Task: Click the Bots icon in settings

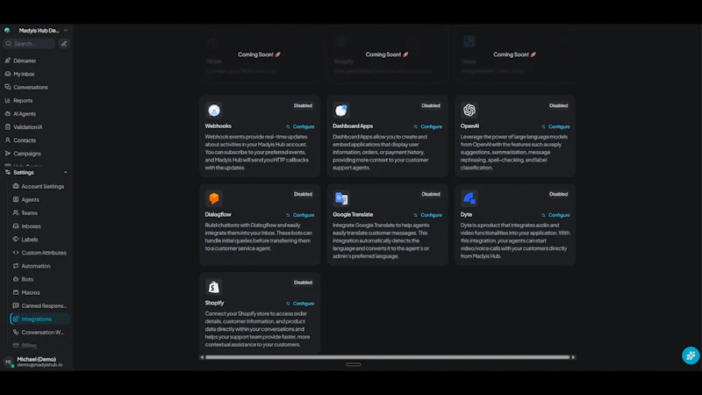Action: 16,279
